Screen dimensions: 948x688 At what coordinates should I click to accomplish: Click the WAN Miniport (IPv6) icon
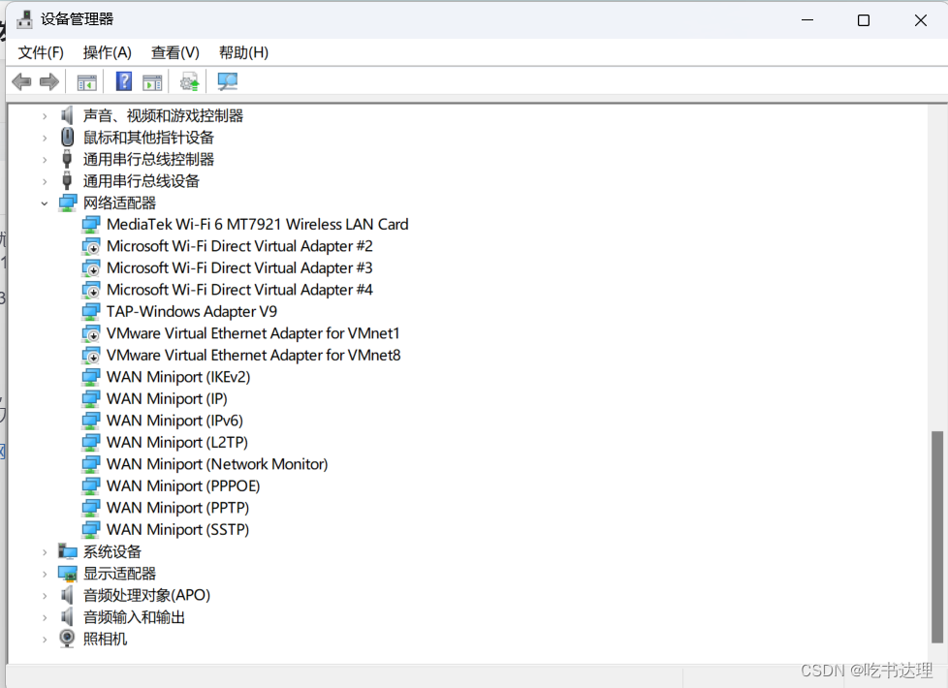[x=91, y=421]
